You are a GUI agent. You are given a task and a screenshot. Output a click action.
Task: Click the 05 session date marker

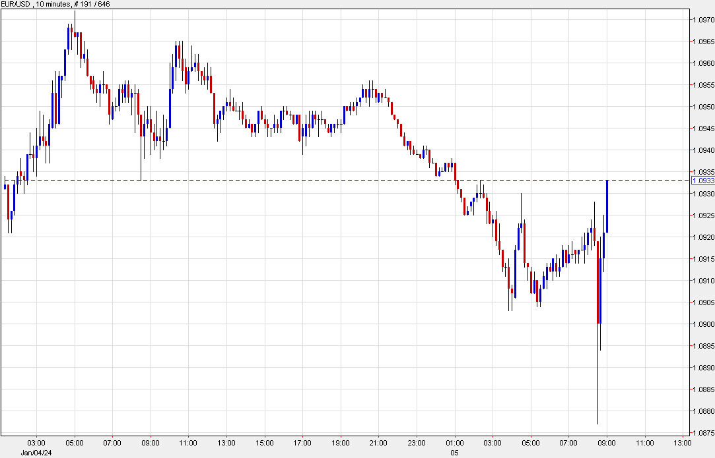454,452
